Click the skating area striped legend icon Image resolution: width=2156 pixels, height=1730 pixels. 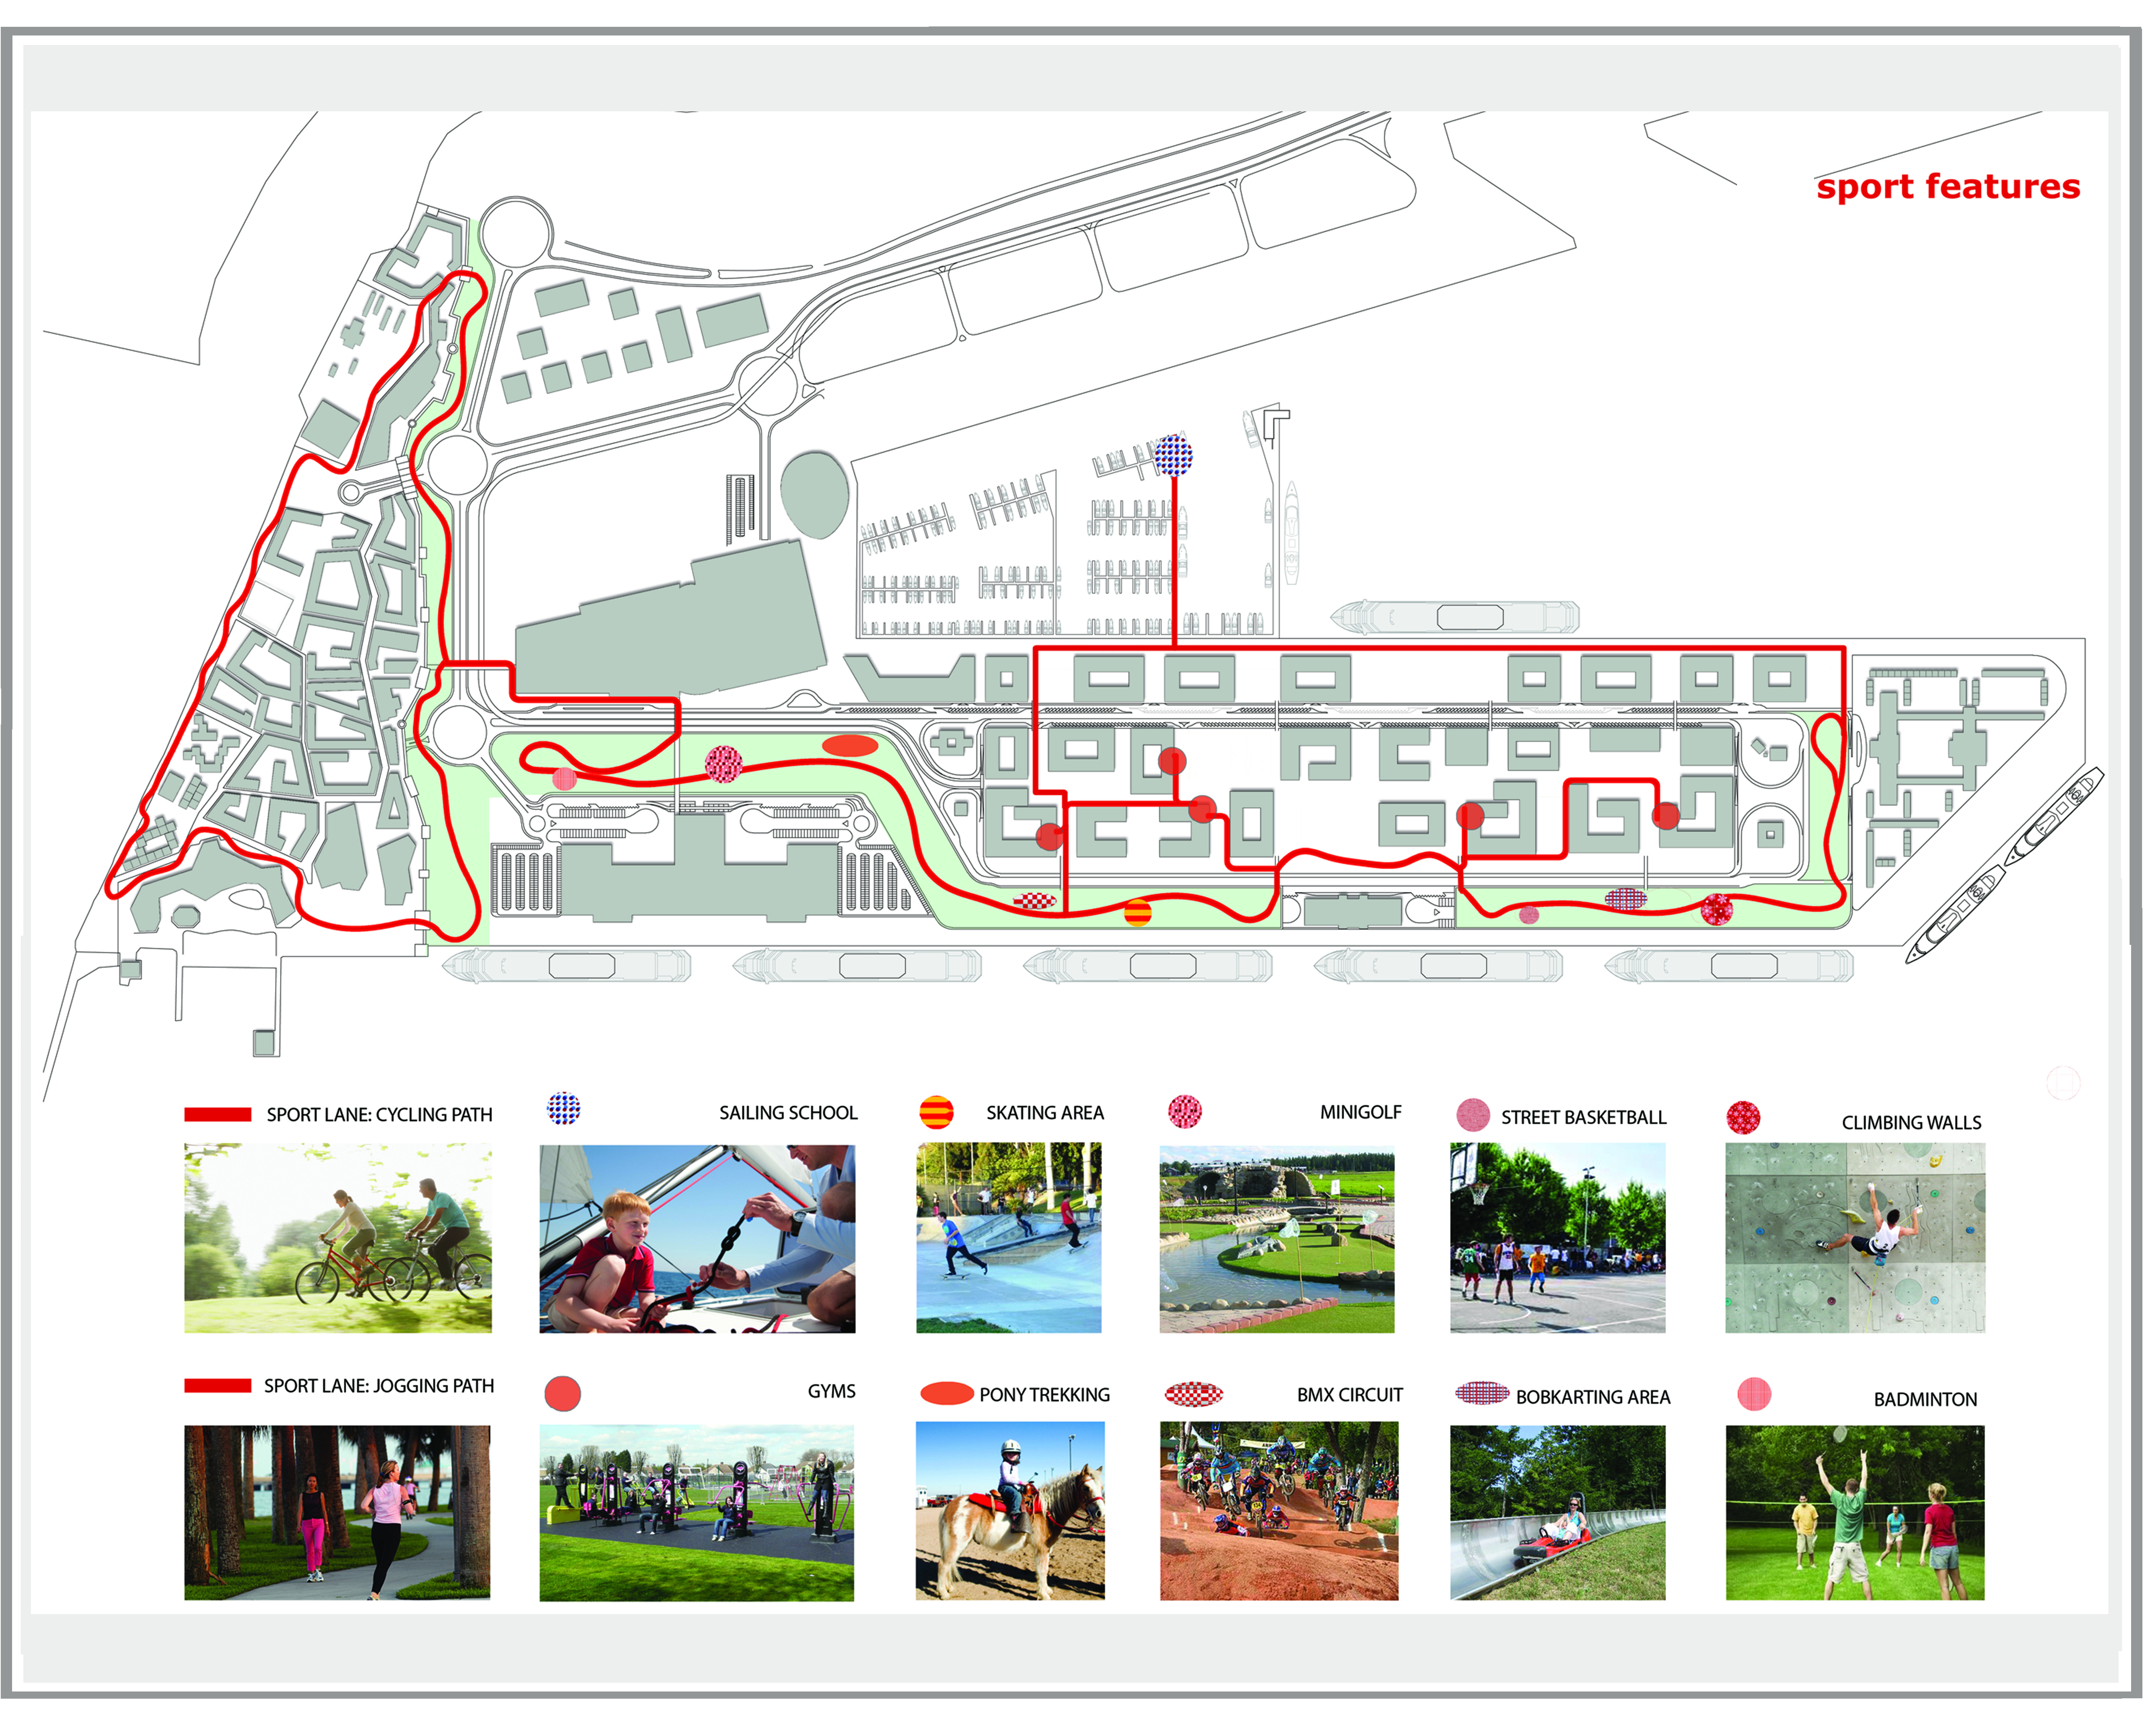[936, 1112]
